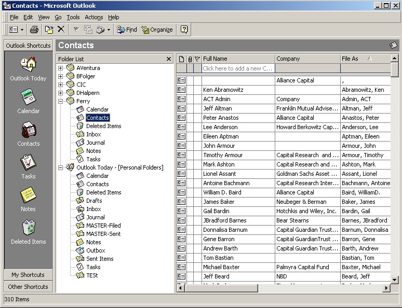Click the Print toolbar icon
Screen dimensions: 402x308
click(x=34, y=30)
